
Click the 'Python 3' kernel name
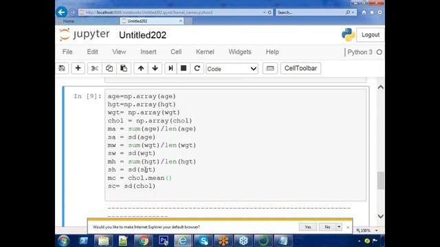tap(360, 52)
